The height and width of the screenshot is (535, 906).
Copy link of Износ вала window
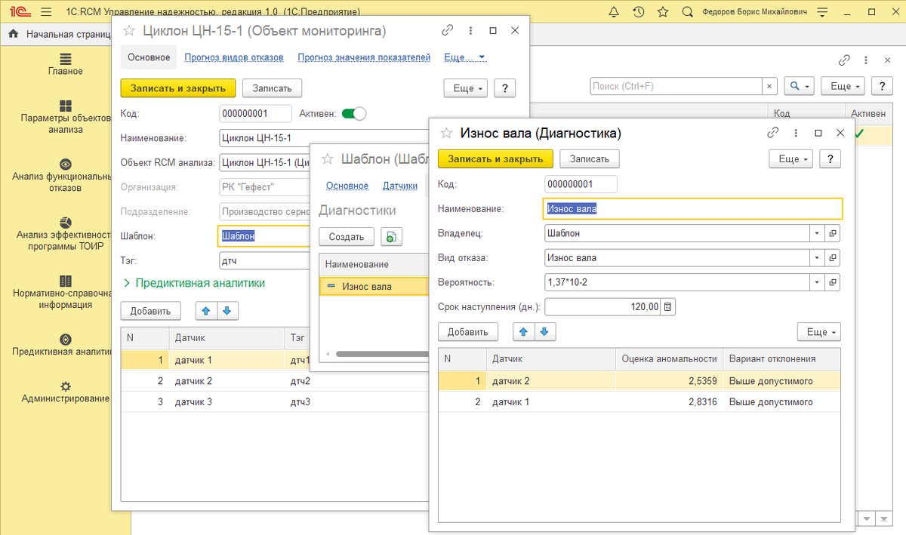[772, 133]
